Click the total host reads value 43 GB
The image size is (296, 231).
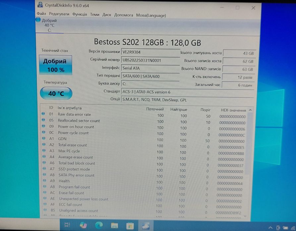(239, 53)
